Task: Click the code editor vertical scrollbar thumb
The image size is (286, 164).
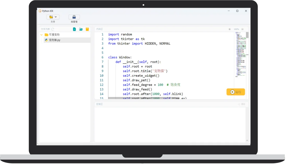Action: 247,35
